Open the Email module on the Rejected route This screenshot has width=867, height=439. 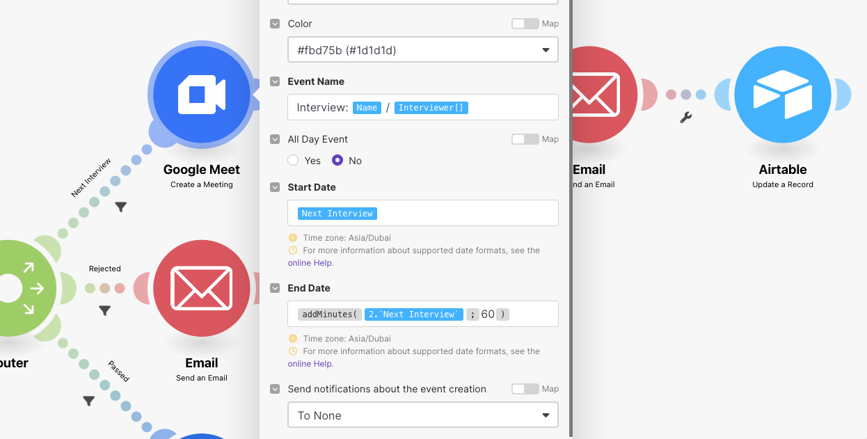pos(202,288)
